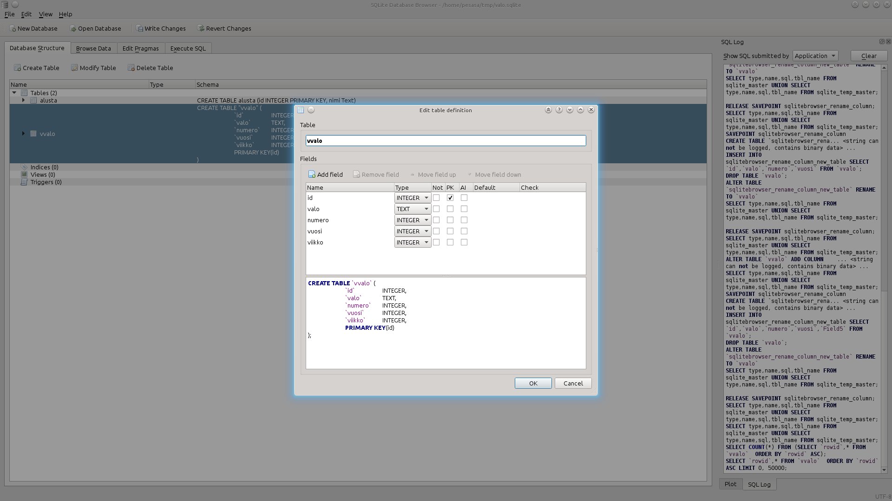Click the Open Database toolbar icon
The width and height of the screenshot is (892, 501).
[73, 28]
